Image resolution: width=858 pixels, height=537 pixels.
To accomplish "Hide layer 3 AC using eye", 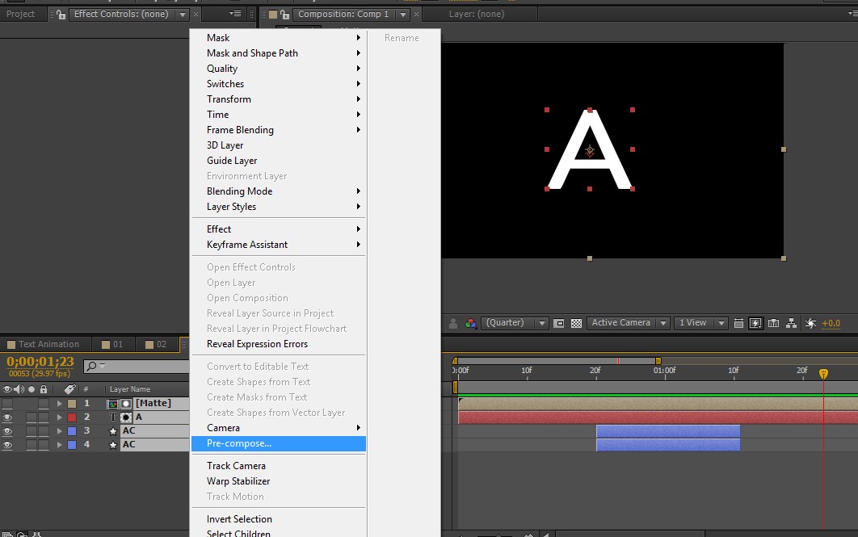I will pos(7,431).
